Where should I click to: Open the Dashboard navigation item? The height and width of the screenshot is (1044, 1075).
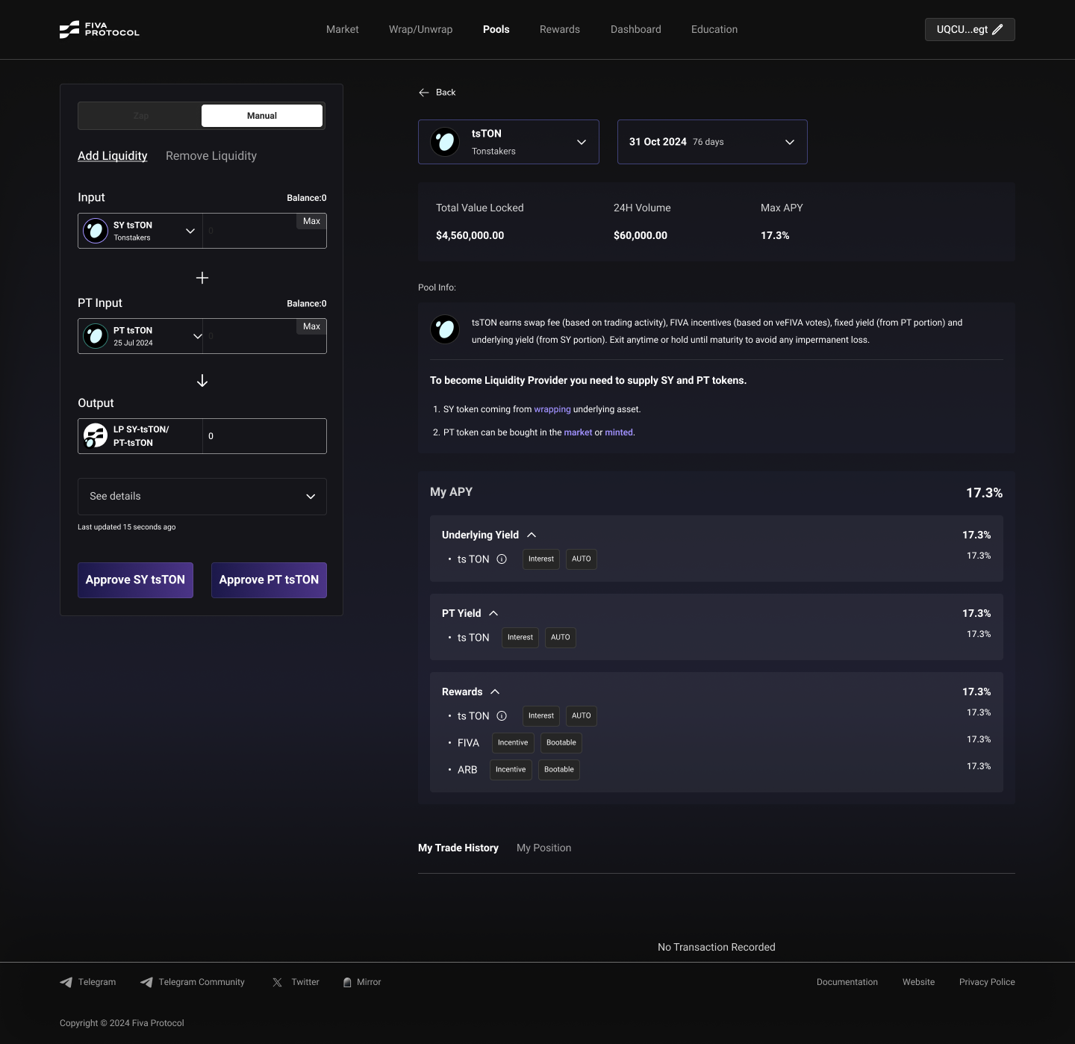[x=635, y=29]
